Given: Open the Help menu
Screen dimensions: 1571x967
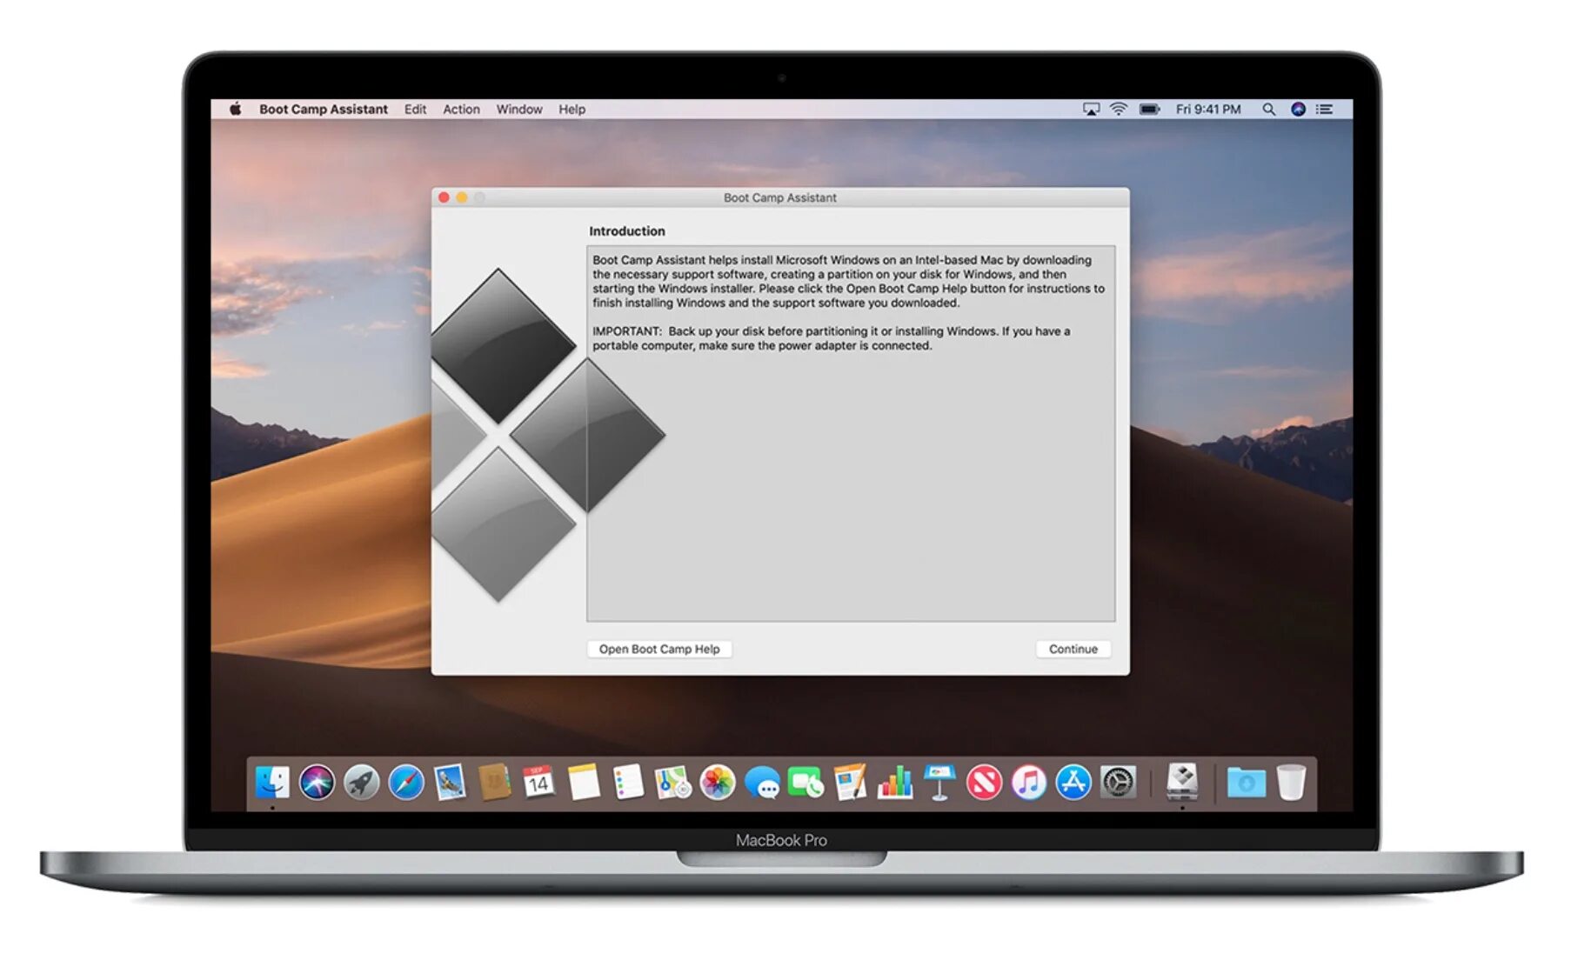Looking at the screenshot, I should (x=572, y=110).
